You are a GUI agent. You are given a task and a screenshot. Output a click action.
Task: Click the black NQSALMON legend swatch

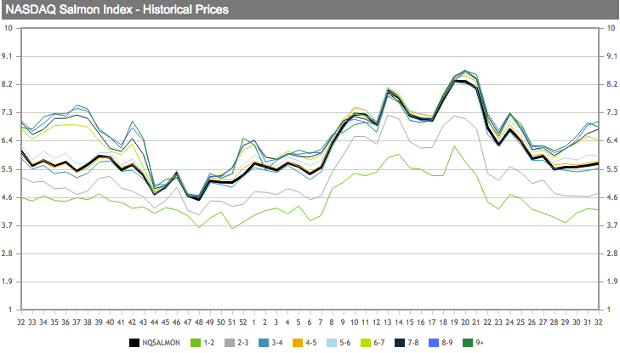tap(134, 343)
